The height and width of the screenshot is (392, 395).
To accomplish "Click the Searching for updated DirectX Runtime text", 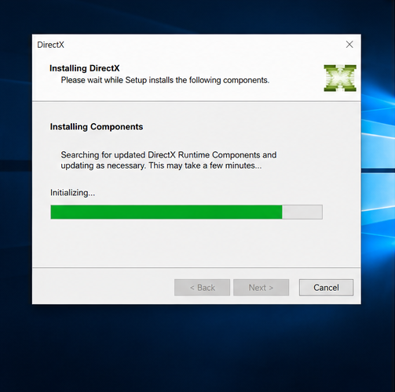I will [169, 154].
